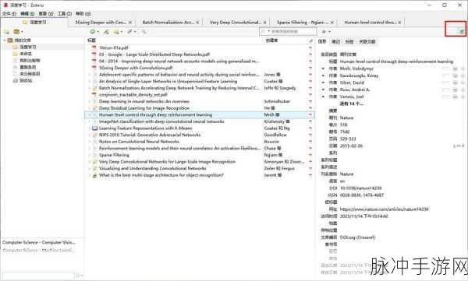This screenshot has width=468, height=281.
Task: Sort items by the 创建者 column header
Action: (271, 40)
